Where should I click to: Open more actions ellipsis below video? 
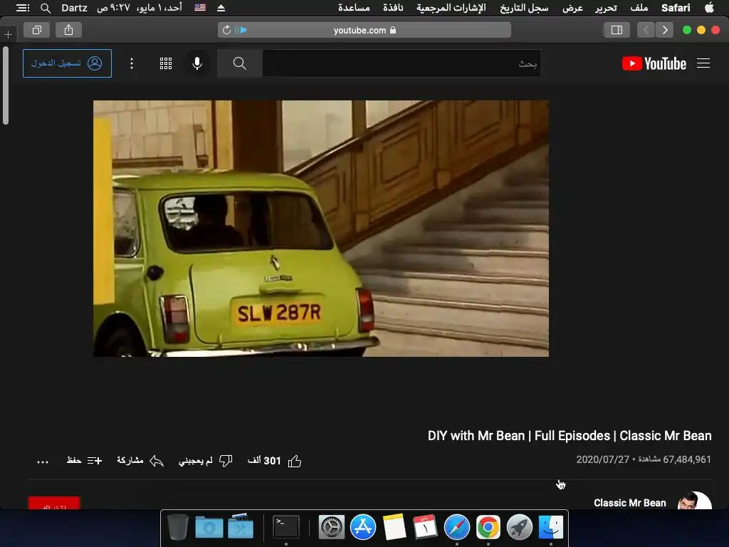(x=43, y=462)
